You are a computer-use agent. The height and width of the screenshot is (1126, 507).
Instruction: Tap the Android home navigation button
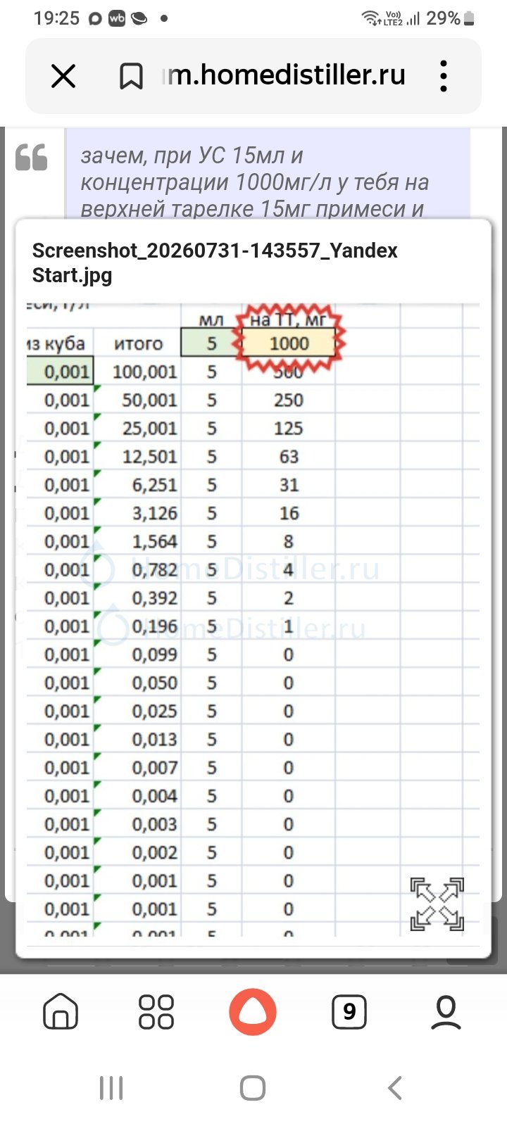tap(253, 1088)
